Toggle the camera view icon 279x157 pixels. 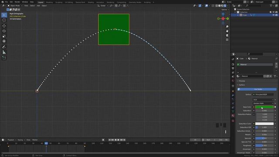coord(227,35)
